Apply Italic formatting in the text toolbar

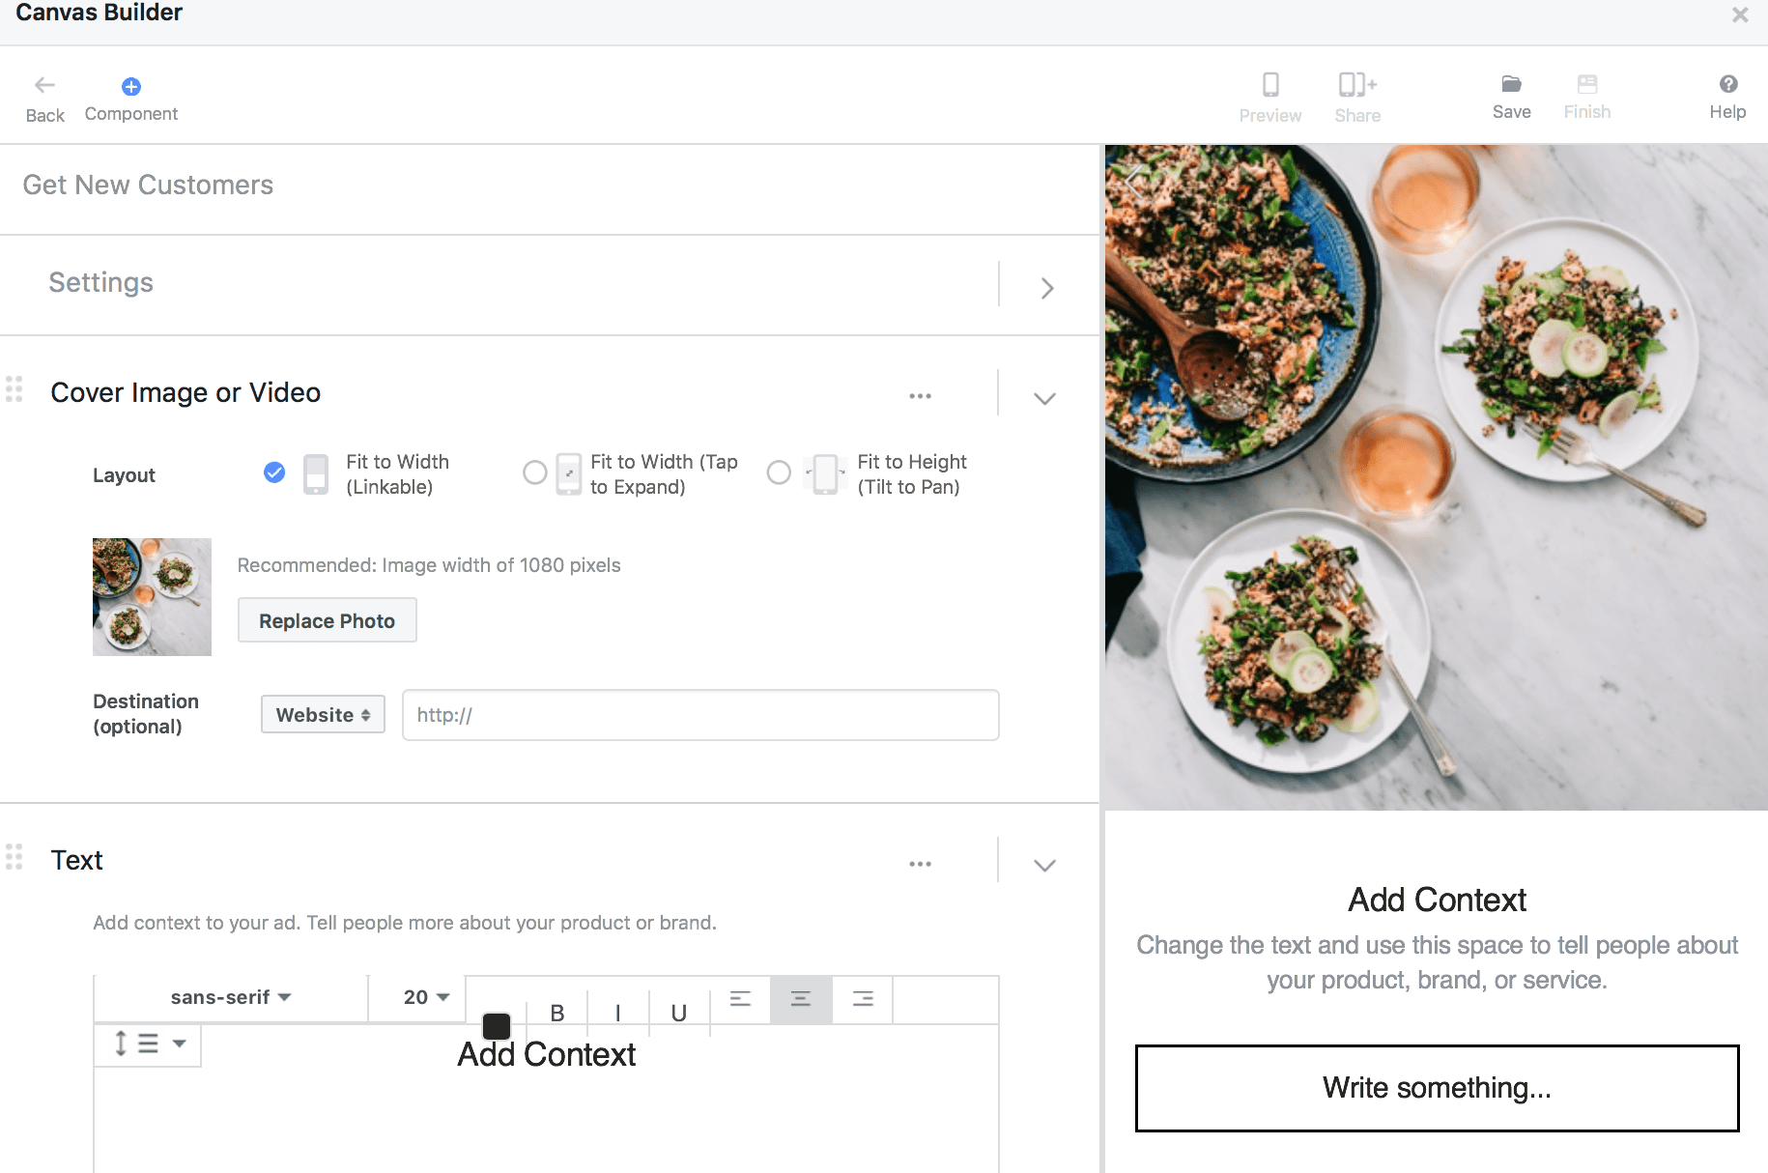618,1013
